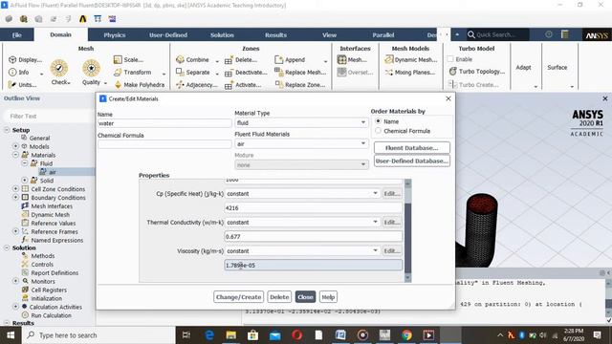Click the mesh Info icon
This screenshot has height=344, width=612.
coord(12,73)
